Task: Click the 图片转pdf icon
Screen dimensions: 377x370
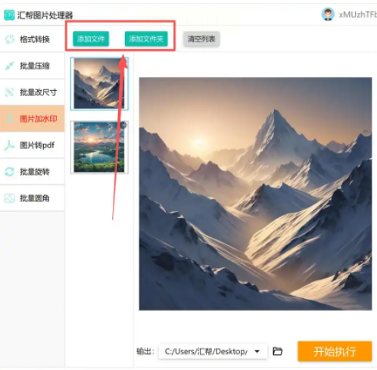Action: tap(10, 145)
